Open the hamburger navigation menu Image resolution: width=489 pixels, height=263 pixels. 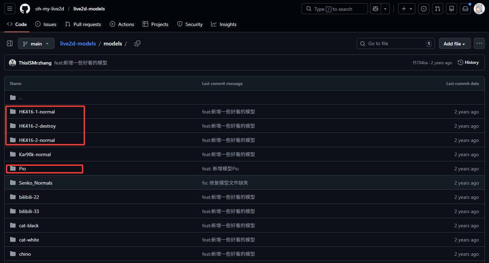10,9
